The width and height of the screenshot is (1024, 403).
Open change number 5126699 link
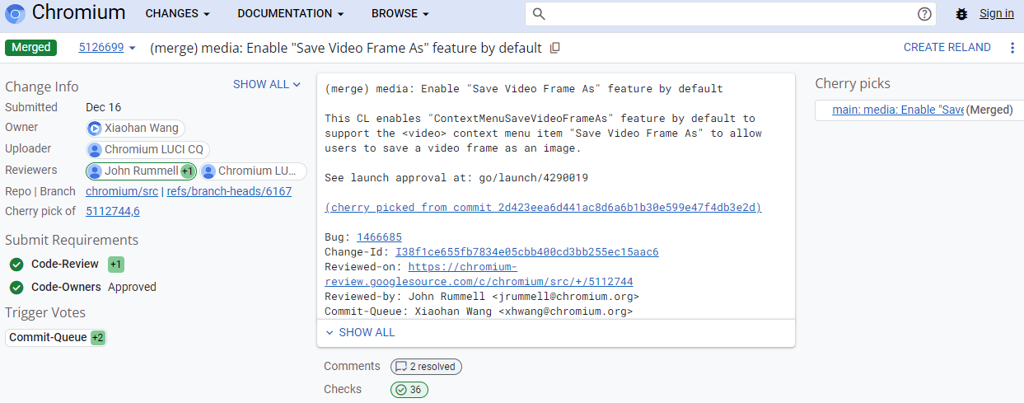[x=101, y=47]
